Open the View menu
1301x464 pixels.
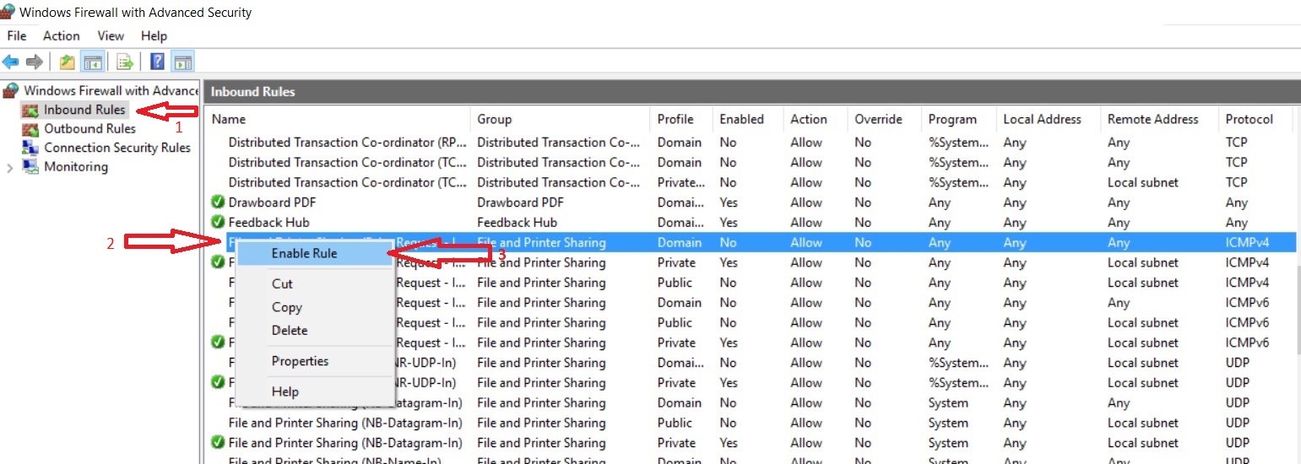pyautogui.click(x=111, y=35)
